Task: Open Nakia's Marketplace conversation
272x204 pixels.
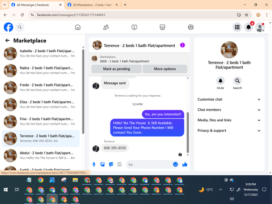Action: click(41, 70)
